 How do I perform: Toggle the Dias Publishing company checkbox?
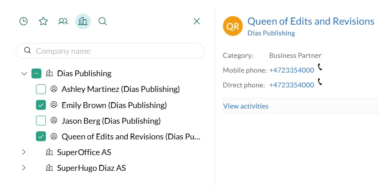[36, 74]
